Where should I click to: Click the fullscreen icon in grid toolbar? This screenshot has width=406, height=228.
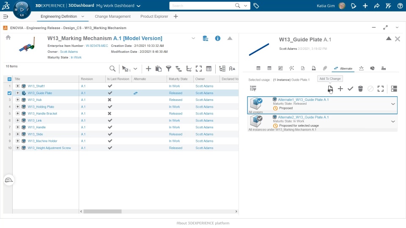click(199, 69)
